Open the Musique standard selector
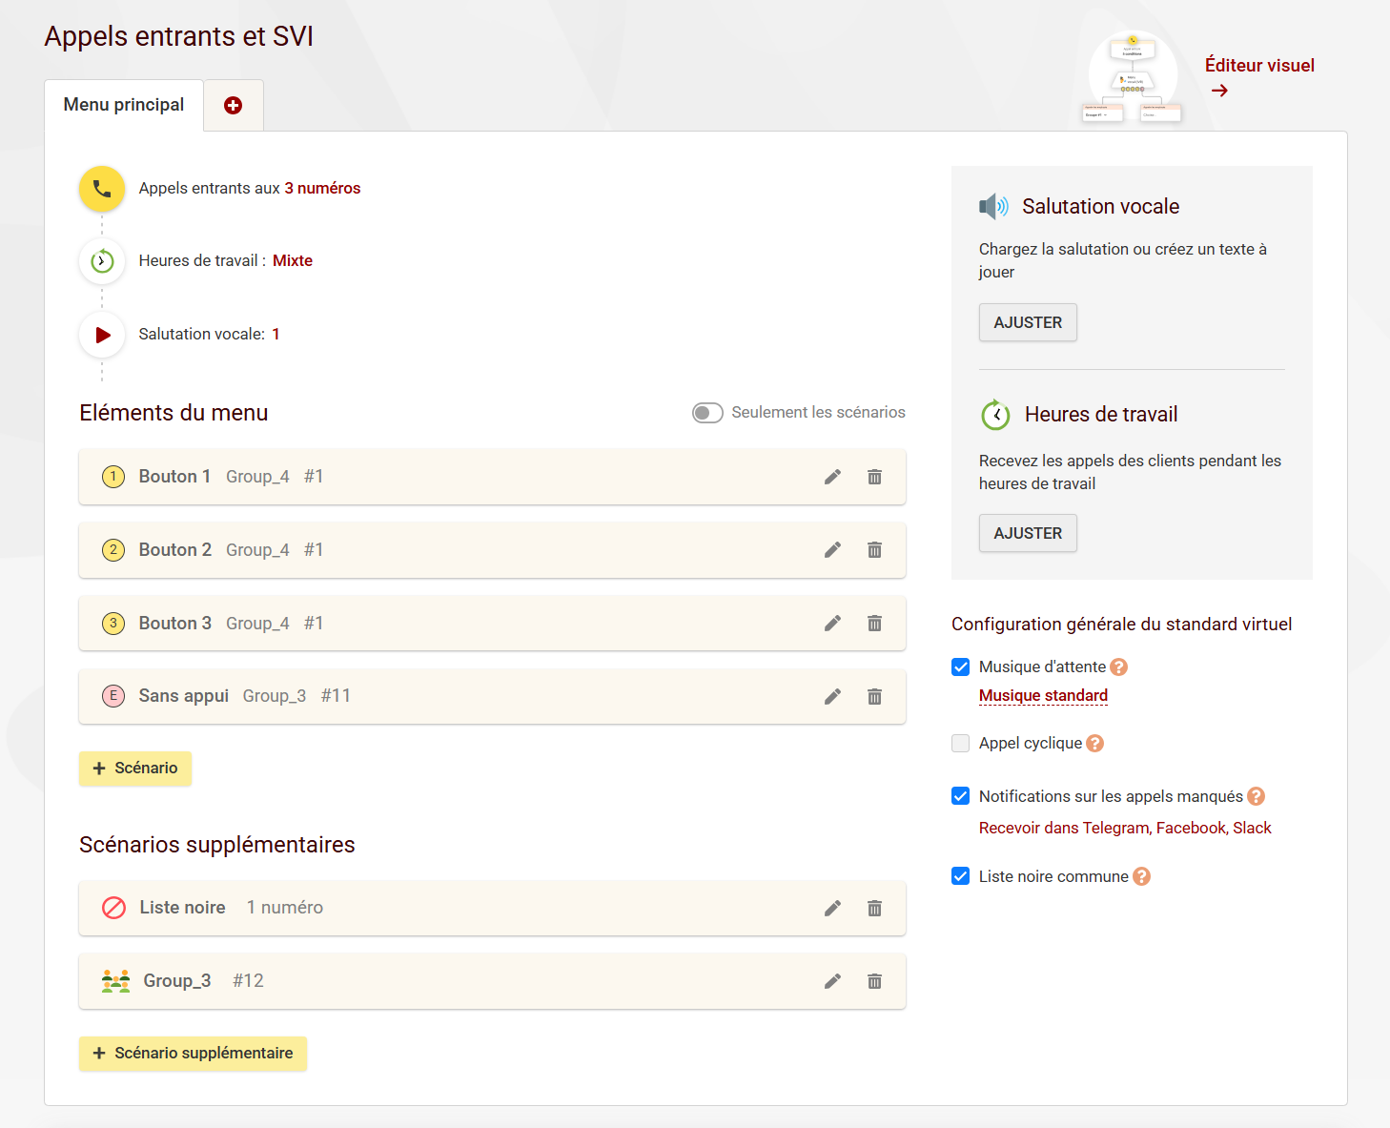Screen dimensions: 1390x1128 [1043, 696]
